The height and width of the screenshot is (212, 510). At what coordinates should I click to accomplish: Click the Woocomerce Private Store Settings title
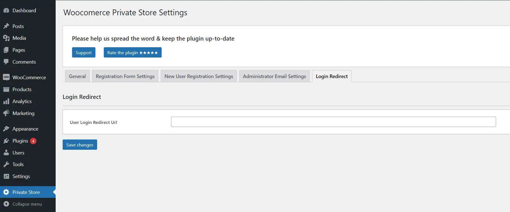tap(125, 13)
